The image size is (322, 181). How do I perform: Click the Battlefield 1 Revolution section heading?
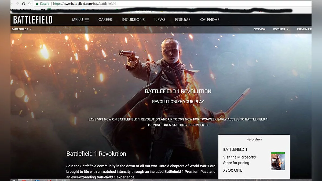(x=96, y=154)
